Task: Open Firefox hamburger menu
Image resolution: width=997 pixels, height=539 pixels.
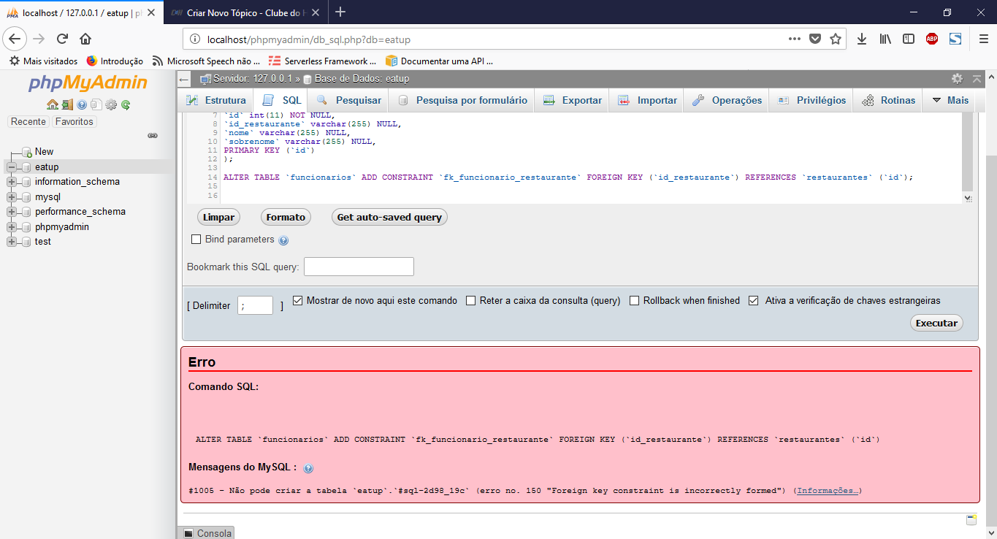Action: click(x=983, y=39)
